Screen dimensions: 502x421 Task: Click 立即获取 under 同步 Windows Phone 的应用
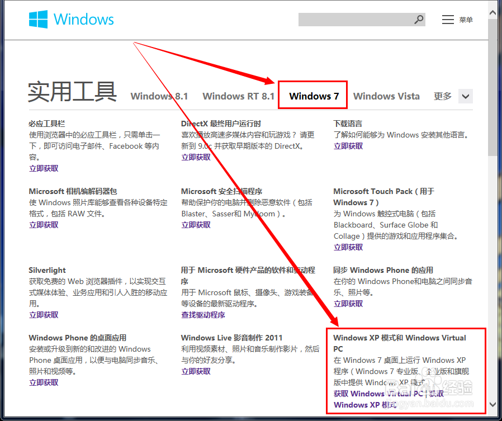[348, 304]
